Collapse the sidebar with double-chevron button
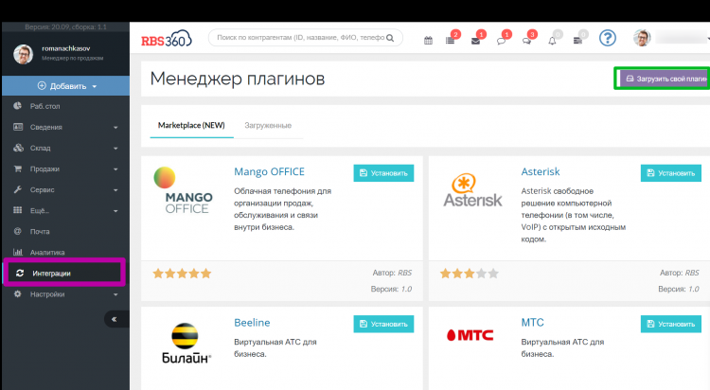 tap(115, 319)
